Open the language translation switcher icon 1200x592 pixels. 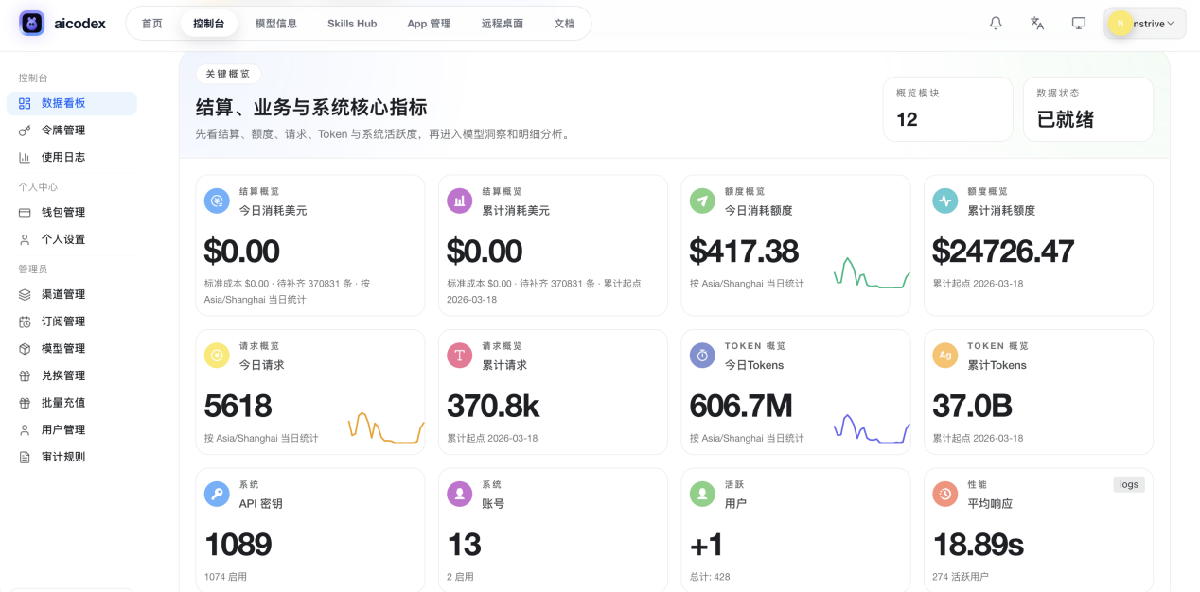[1037, 23]
